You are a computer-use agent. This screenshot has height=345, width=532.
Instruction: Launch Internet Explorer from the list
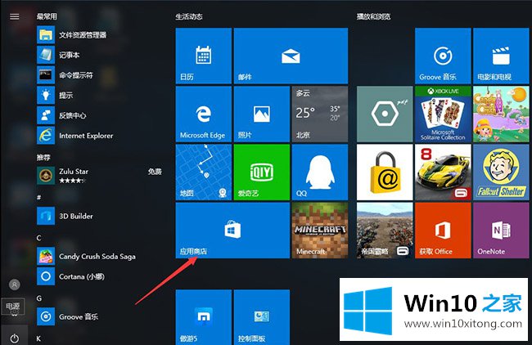100,136
